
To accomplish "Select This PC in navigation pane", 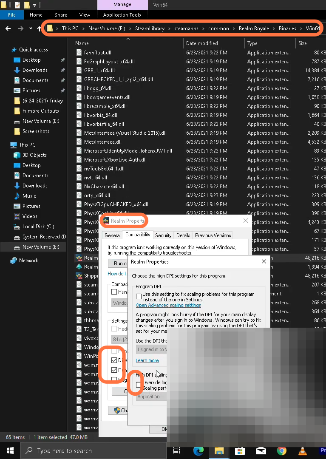I will point(27,145).
